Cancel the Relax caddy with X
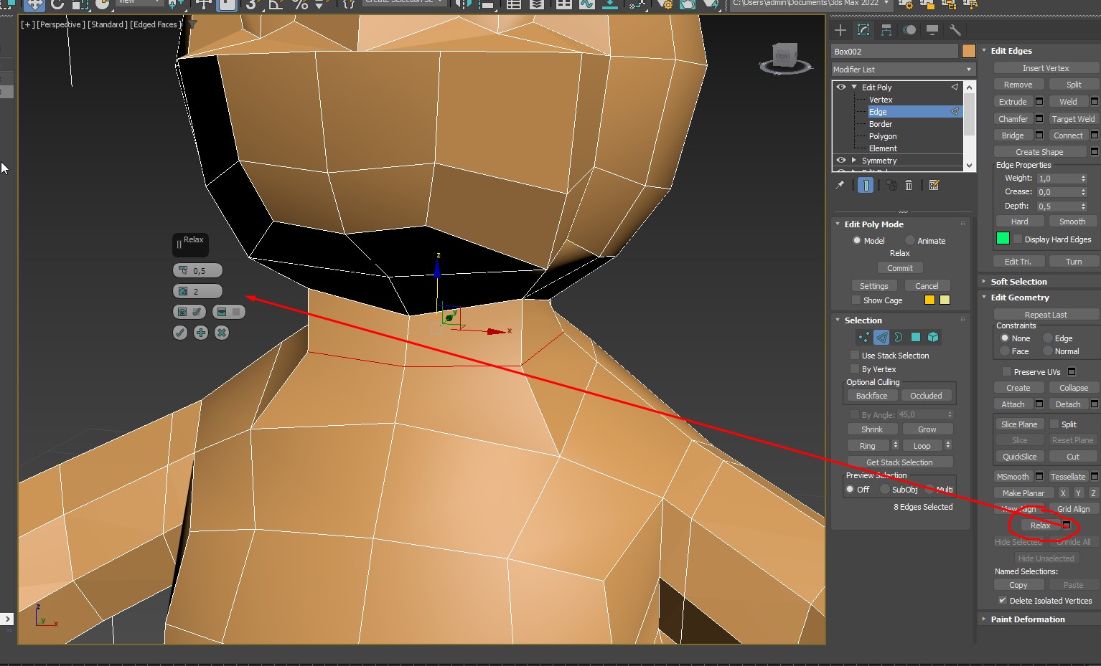 222,333
